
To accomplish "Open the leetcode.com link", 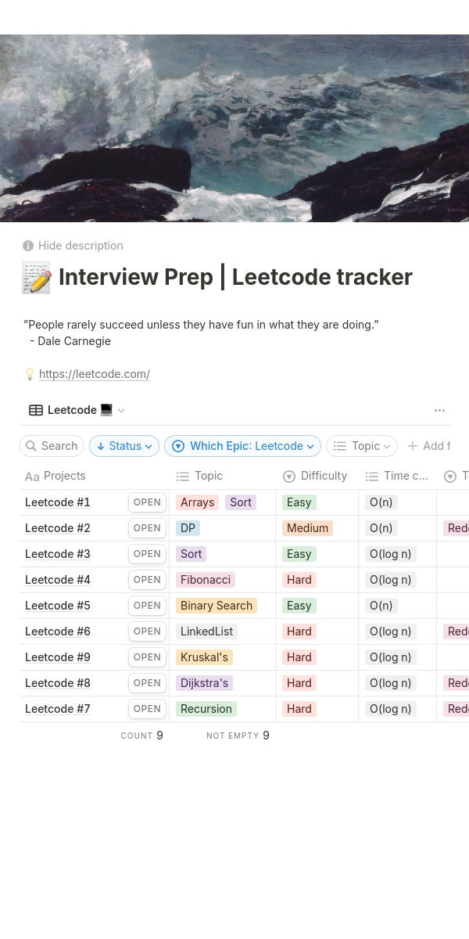I will [x=95, y=374].
